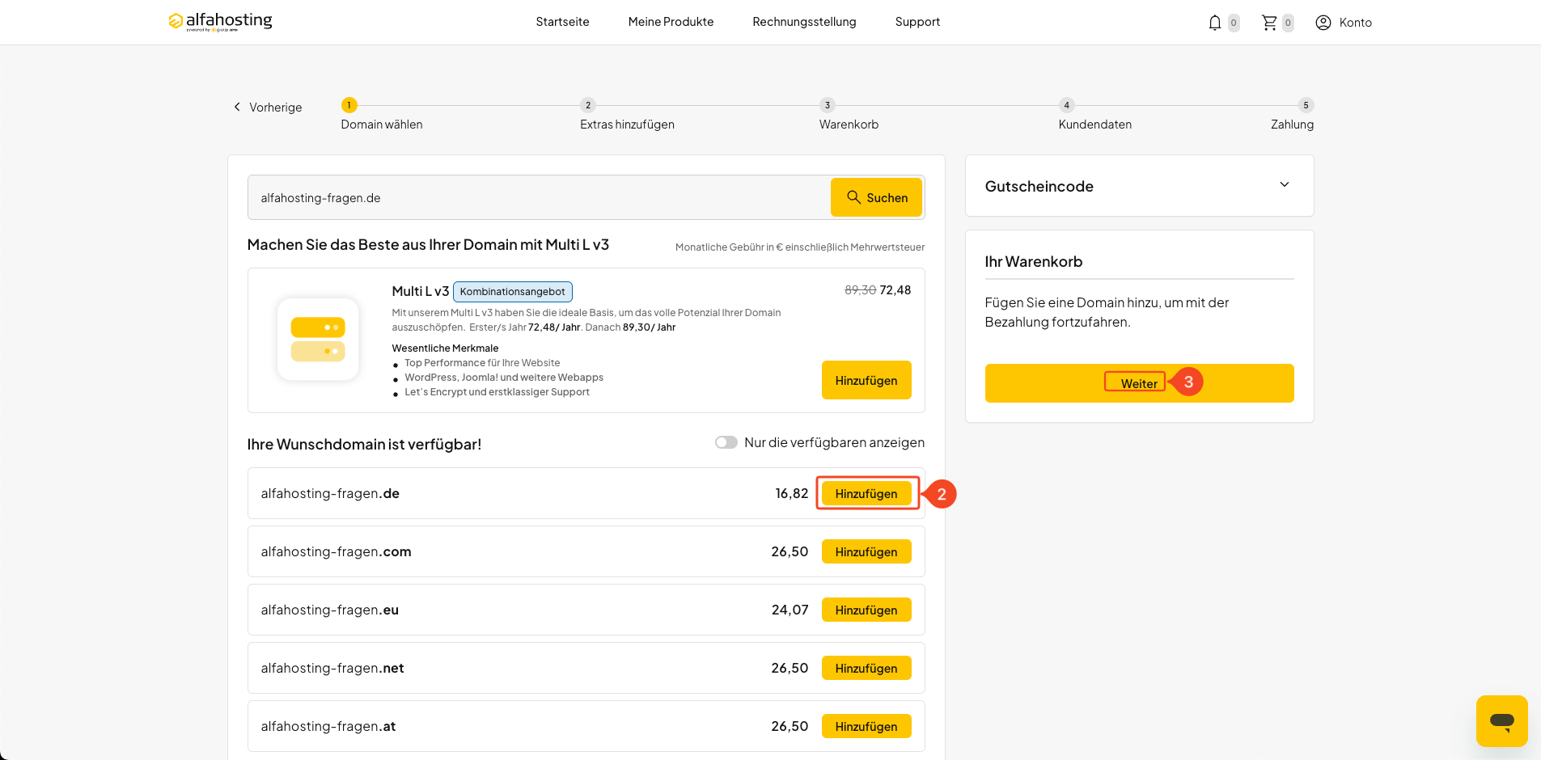Select step 5 Zahlung
The image size is (1541, 760).
click(x=1292, y=115)
